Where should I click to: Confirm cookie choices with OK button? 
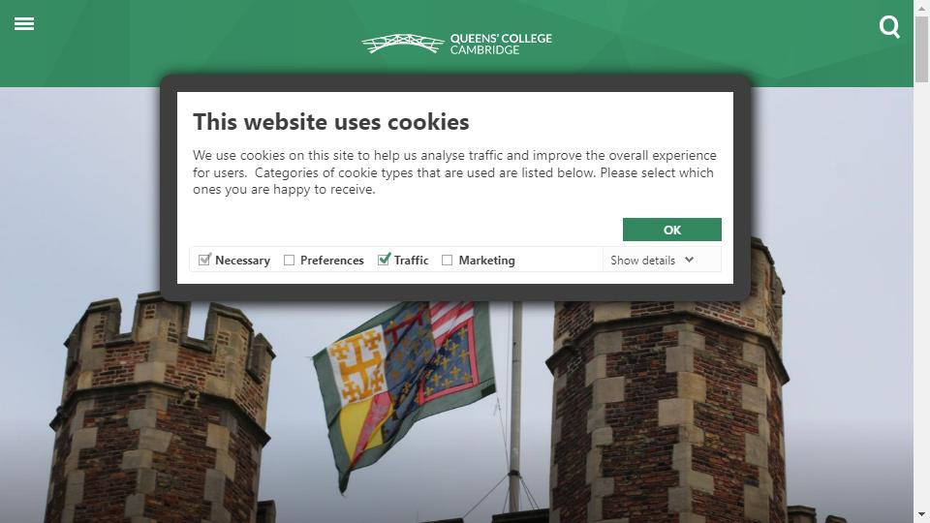(x=672, y=230)
